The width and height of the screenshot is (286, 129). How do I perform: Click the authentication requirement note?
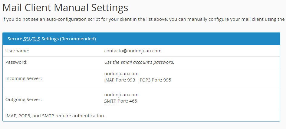pyautogui.click(x=55, y=116)
